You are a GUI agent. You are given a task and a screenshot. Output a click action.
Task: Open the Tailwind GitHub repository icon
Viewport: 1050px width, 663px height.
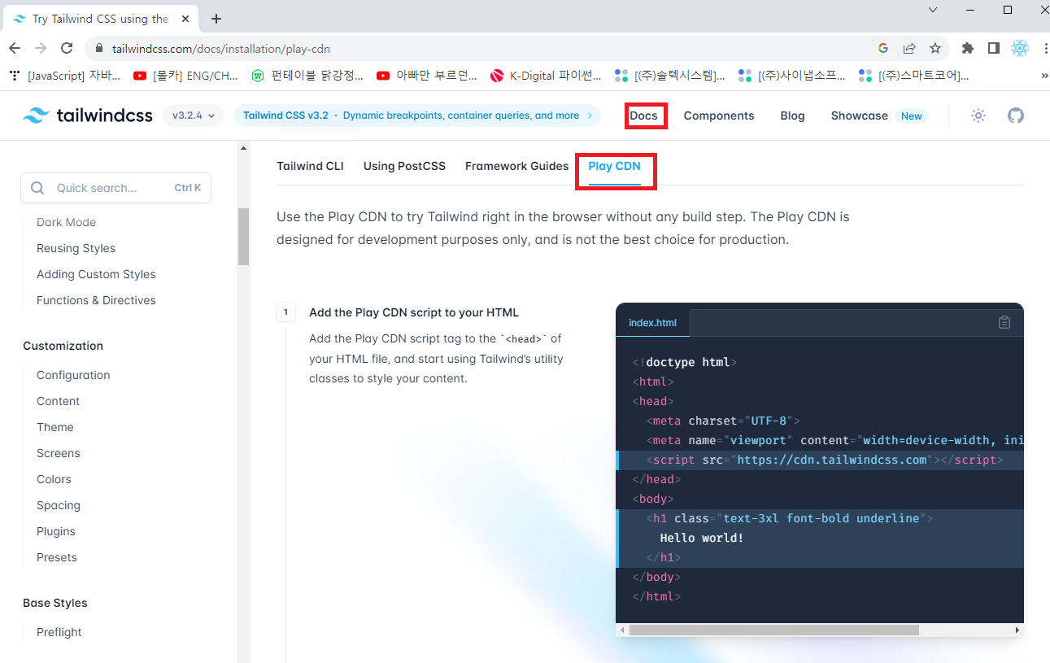click(x=1016, y=116)
